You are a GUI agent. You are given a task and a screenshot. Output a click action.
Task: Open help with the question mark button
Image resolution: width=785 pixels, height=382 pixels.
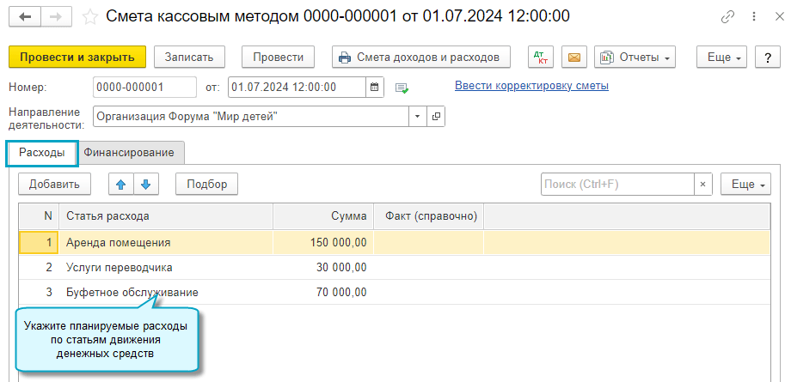tap(768, 57)
